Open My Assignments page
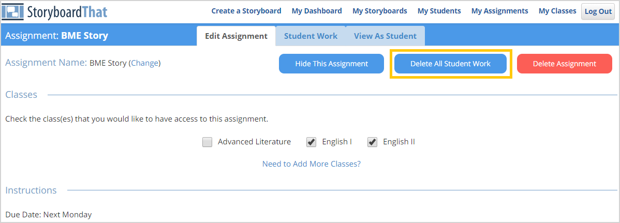 click(x=500, y=11)
